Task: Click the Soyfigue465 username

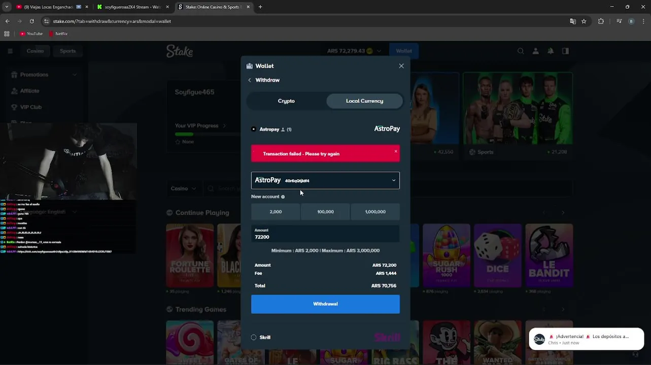Action: click(194, 92)
